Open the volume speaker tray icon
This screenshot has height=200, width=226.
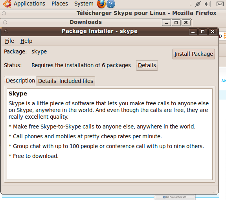pyautogui.click(x=208, y=4)
